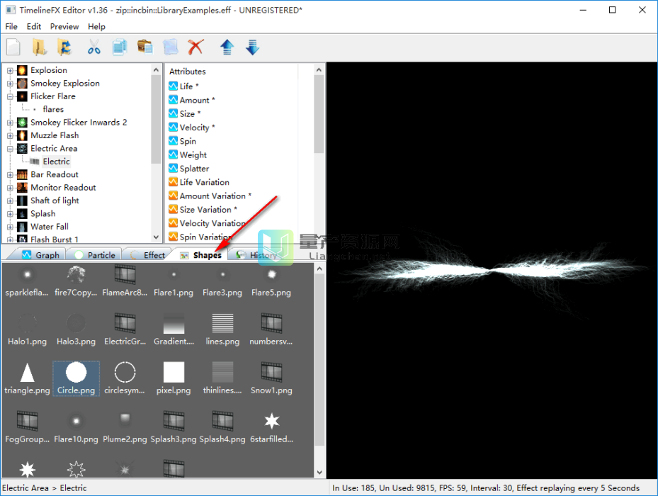Pick the lines.png shape
Viewport: 658px width, 496px height.
[222, 329]
